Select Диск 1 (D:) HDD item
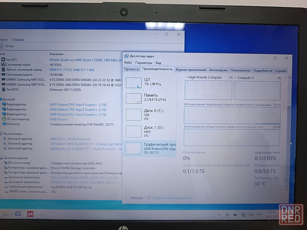This screenshot has height=230, width=307. pos(150,132)
